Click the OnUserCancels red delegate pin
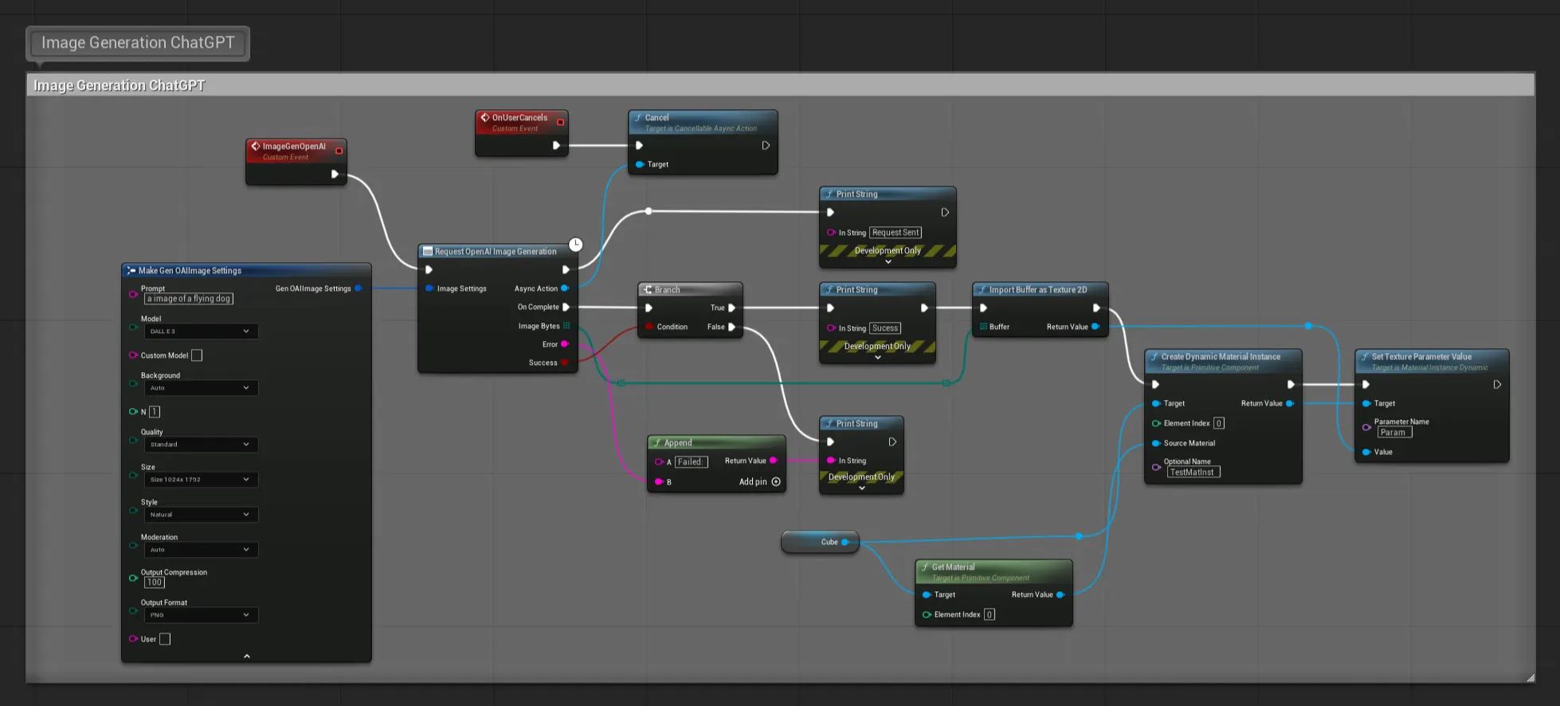Screen dimensions: 1560x706 coord(561,122)
